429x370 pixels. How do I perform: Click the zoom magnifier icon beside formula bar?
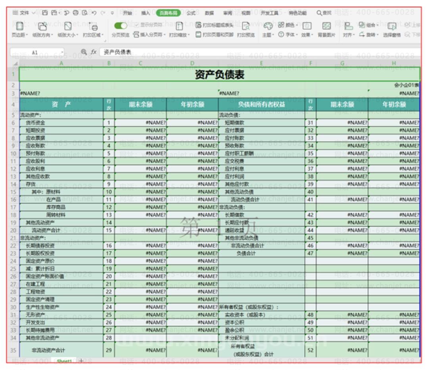pos(84,52)
